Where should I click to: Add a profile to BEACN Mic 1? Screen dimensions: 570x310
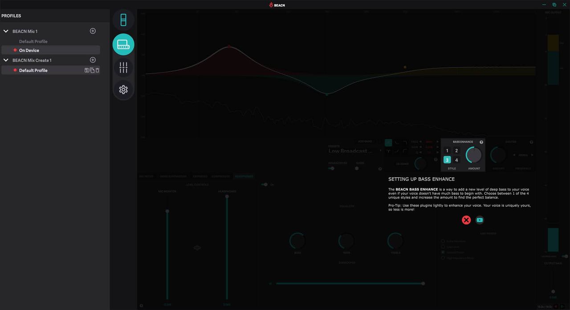pyautogui.click(x=93, y=31)
